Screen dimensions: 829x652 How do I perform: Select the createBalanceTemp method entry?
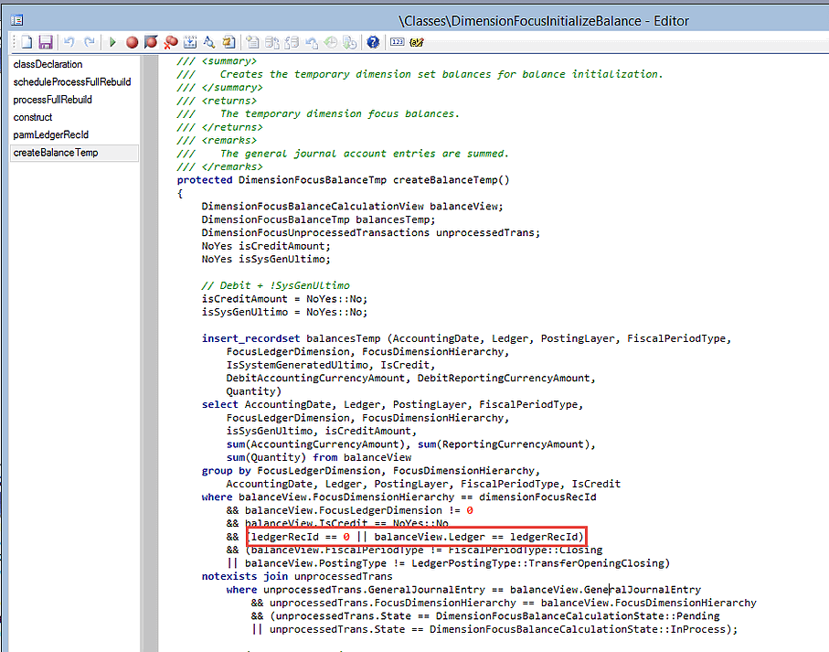tap(74, 153)
